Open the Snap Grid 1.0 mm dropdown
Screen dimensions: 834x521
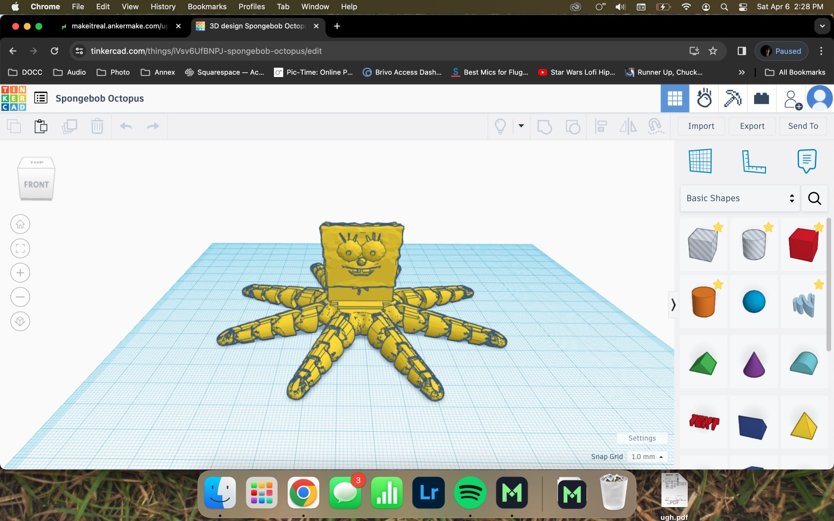(x=647, y=457)
